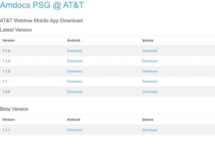215x161 pixels.
Task: Click Android column header in Beta Version table
Action: click(74, 120)
